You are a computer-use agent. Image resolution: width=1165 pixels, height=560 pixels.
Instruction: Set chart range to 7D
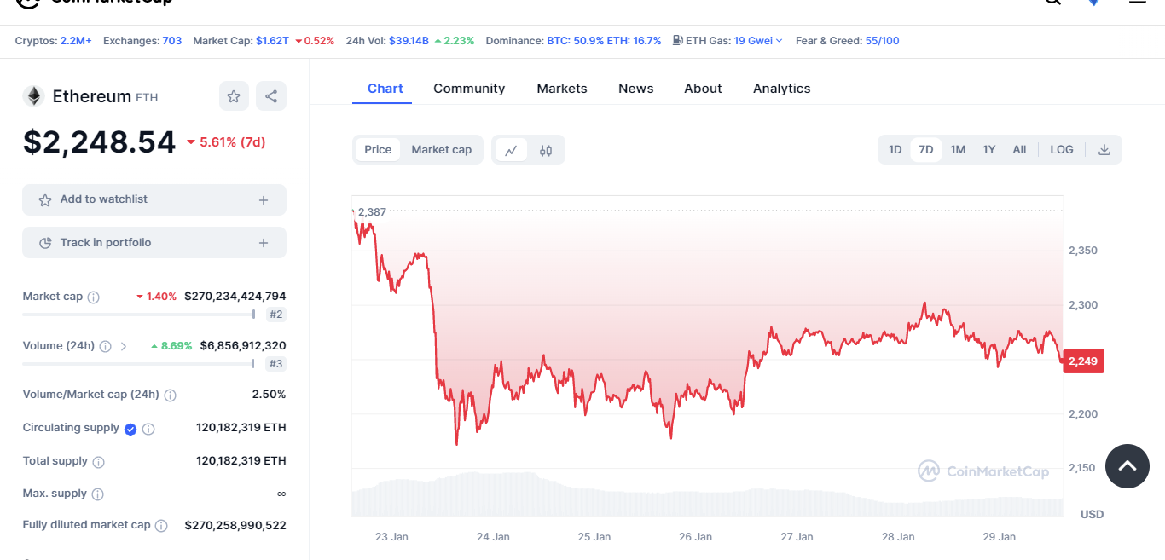[x=926, y=150]
